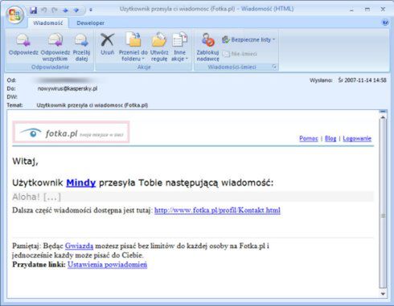Click the Mindy user link

[81, 183]
